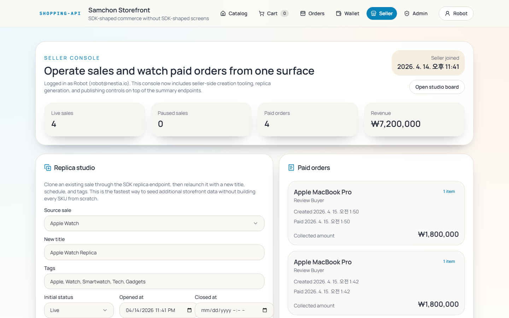Open calendar picker for Closed at
The height and width of the screenshot is (318, 509).
point(265,310)
